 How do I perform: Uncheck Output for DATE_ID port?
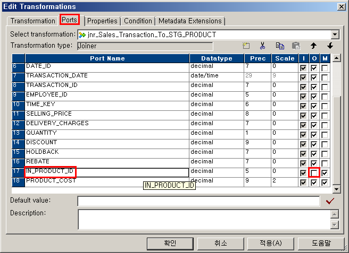pyautogui.click(x=314, y=68)
